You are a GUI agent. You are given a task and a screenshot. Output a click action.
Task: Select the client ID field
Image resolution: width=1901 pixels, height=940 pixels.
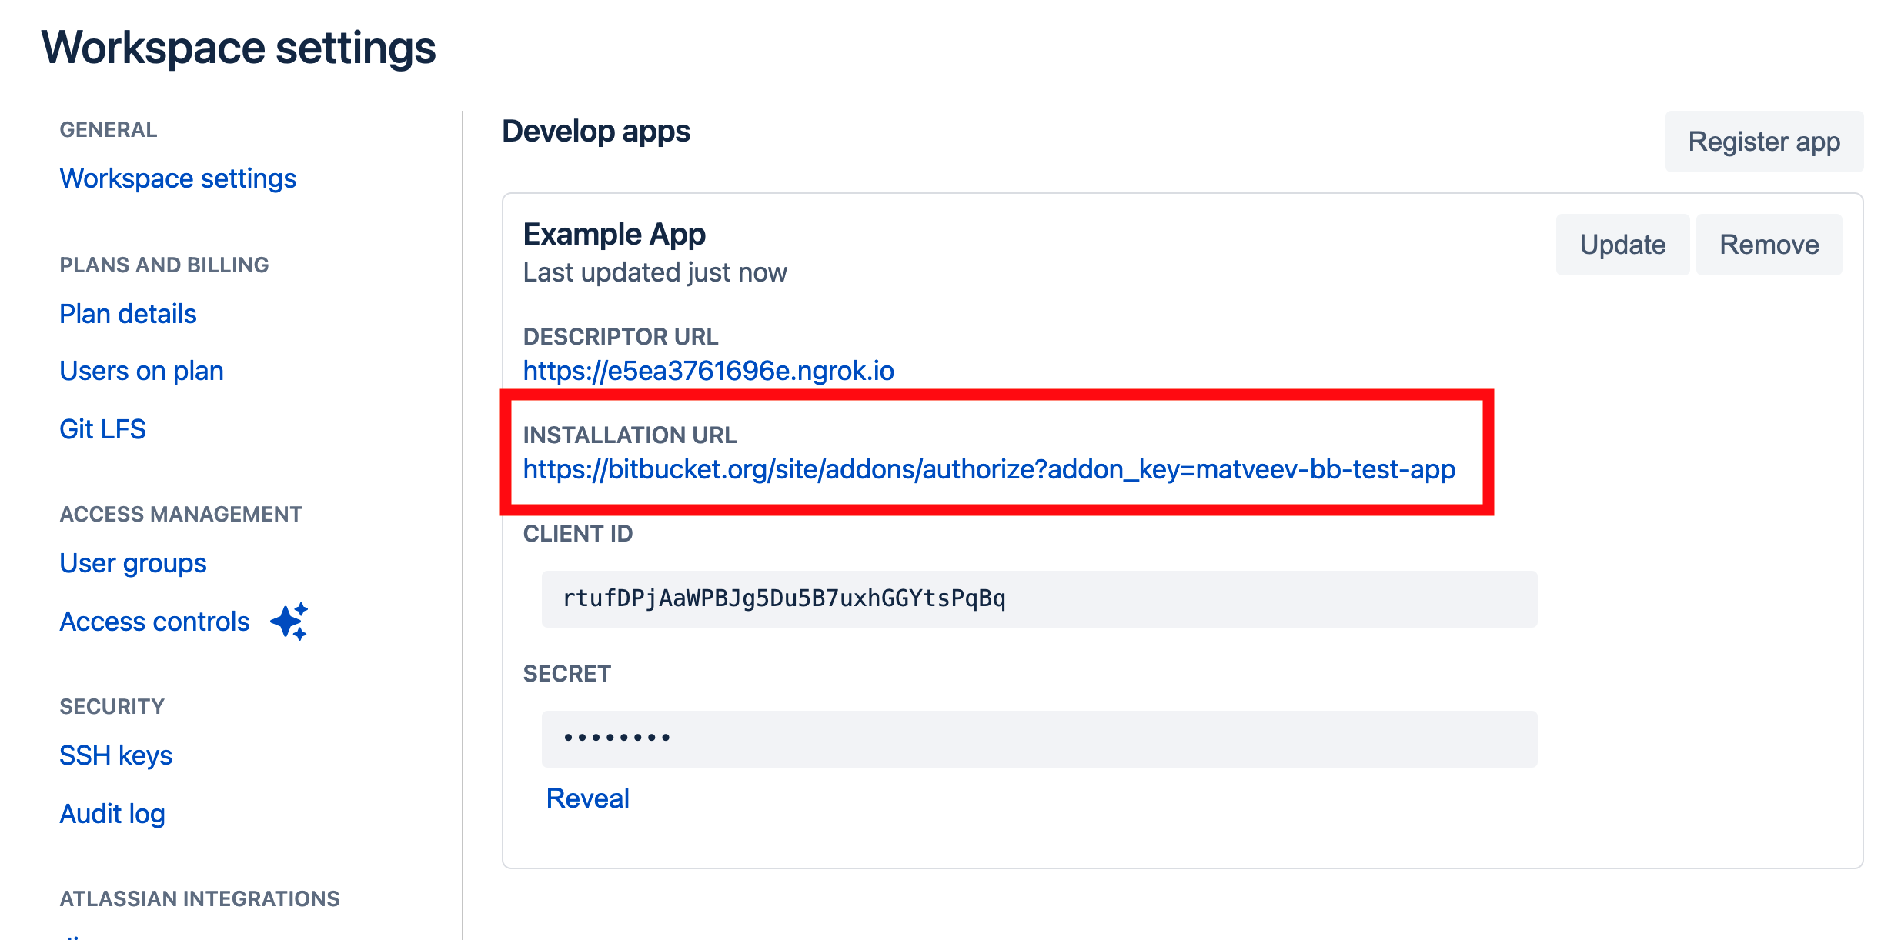coord(1039,598)
